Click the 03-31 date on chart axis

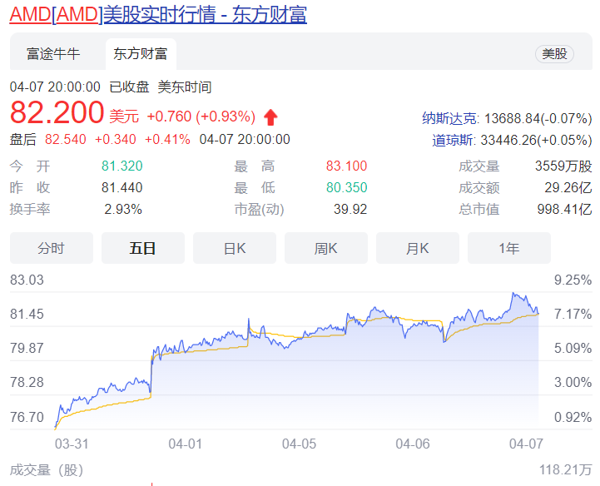(72, 444)
